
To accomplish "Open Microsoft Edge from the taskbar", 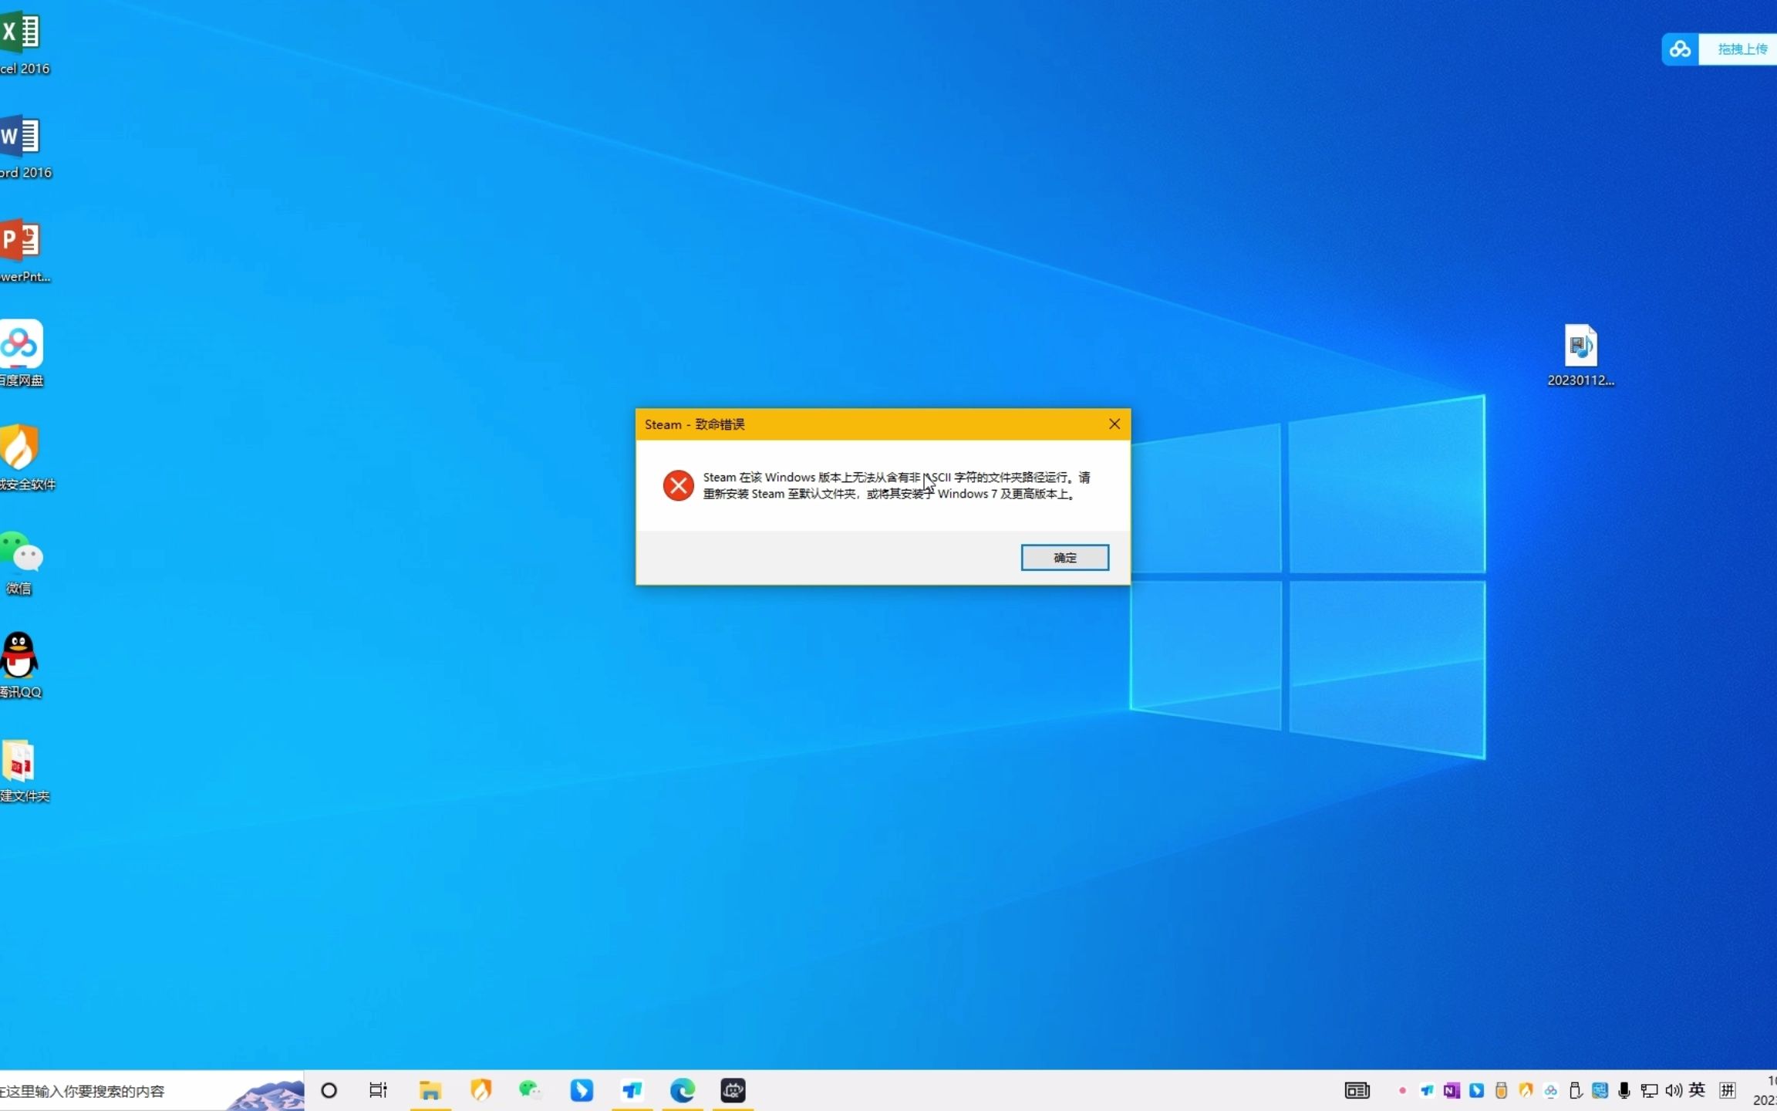I will [683, 1090].
